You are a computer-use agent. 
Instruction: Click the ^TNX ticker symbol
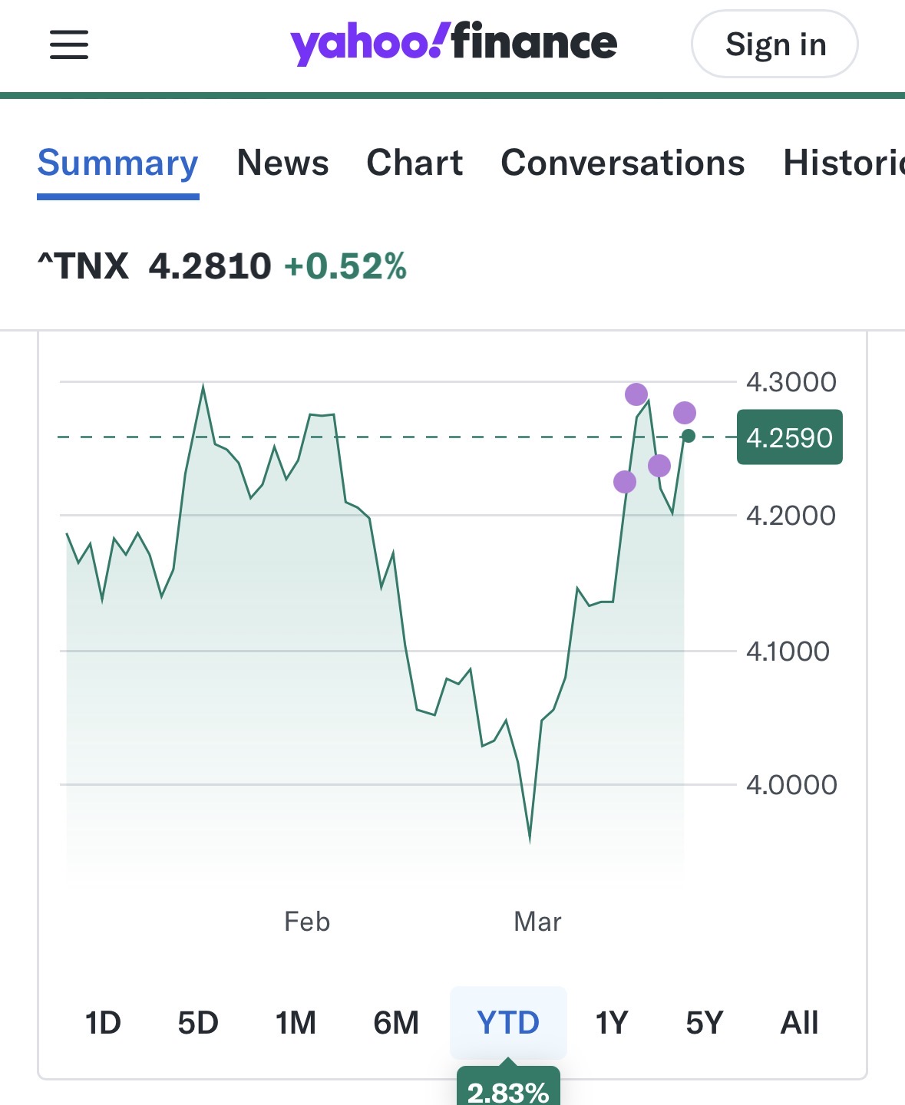point(84,266)
